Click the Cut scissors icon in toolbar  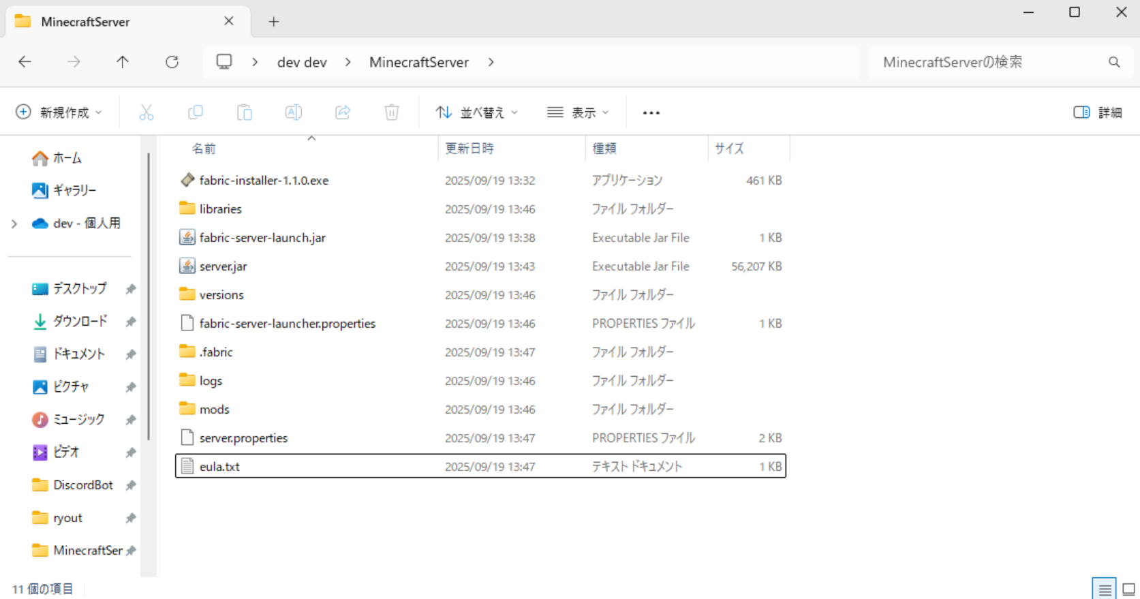pos(146,112)
